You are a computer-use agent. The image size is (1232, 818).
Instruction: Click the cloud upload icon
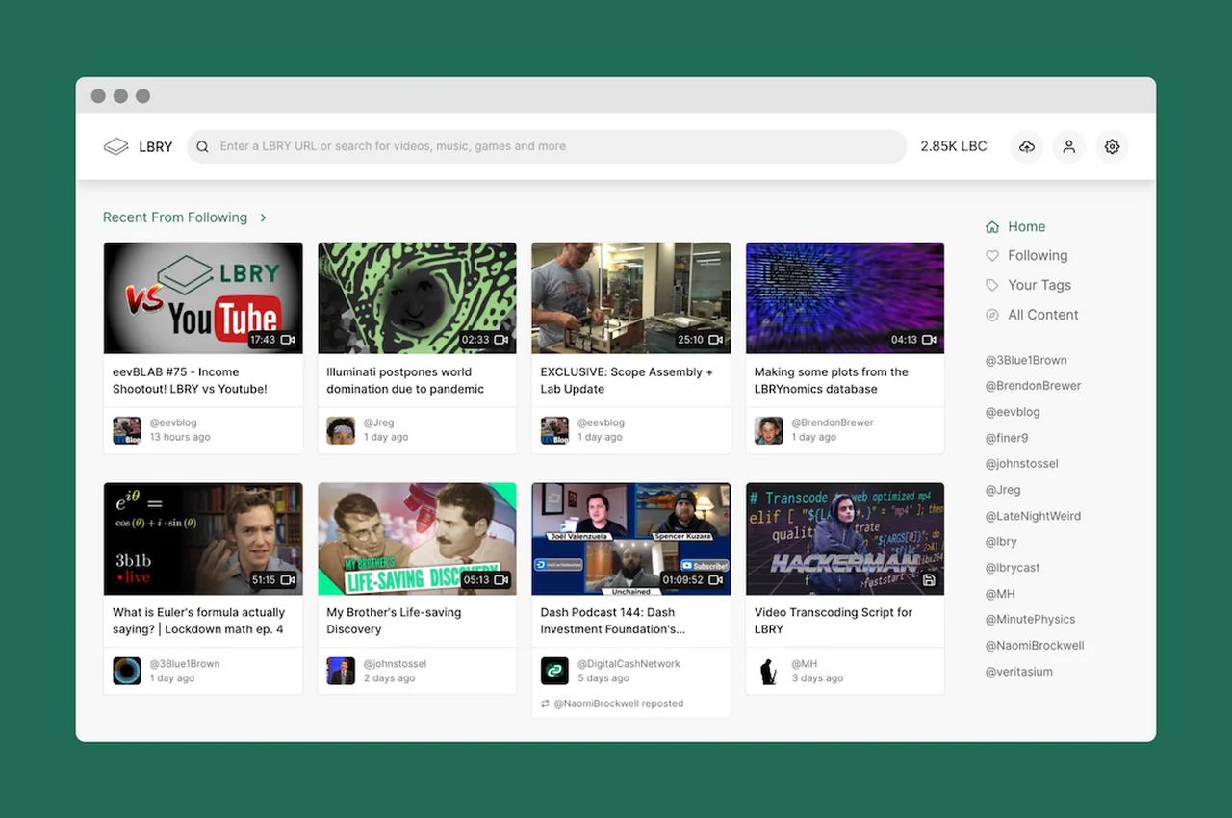click(x=1026, y=146)
